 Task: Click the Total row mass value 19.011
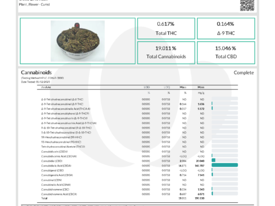[x=183, y=198]
